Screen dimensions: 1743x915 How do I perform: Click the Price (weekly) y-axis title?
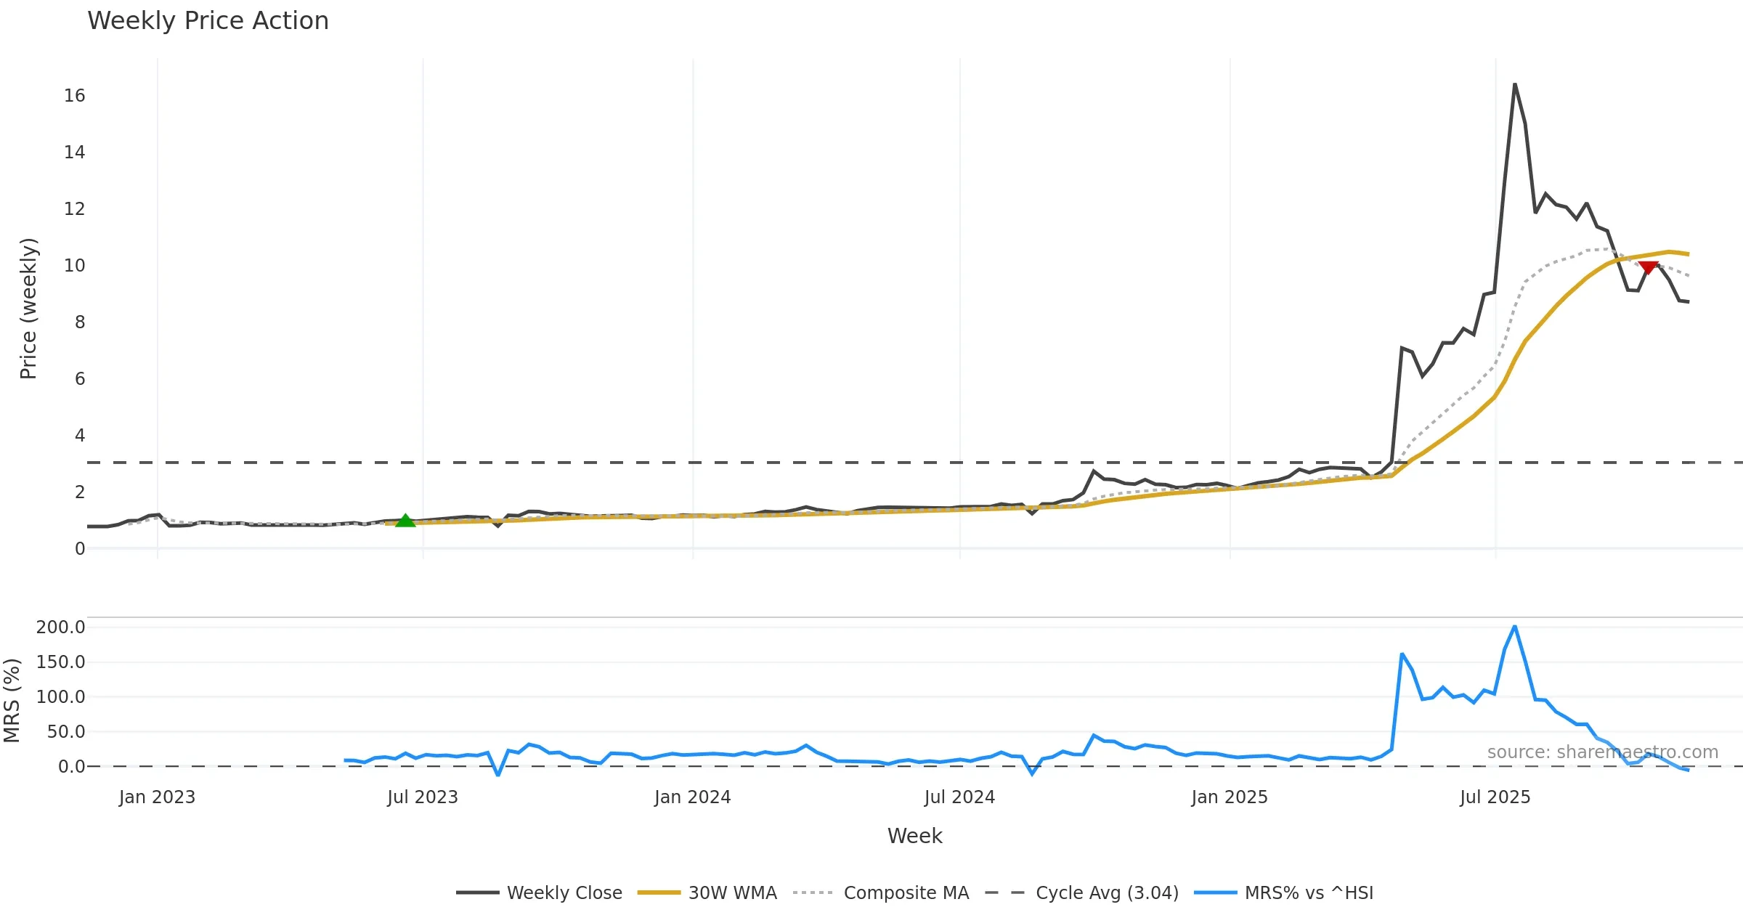[28, 308]
